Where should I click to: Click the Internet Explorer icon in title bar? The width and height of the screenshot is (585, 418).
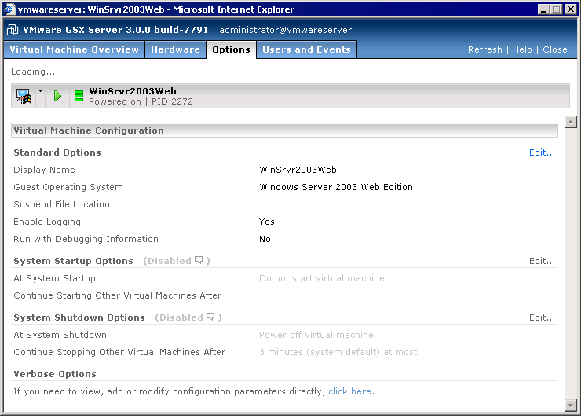[9, 9]
